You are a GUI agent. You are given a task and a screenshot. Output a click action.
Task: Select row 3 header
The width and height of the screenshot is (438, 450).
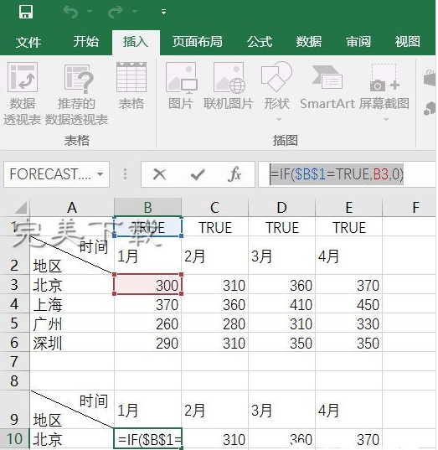point(14,284)
